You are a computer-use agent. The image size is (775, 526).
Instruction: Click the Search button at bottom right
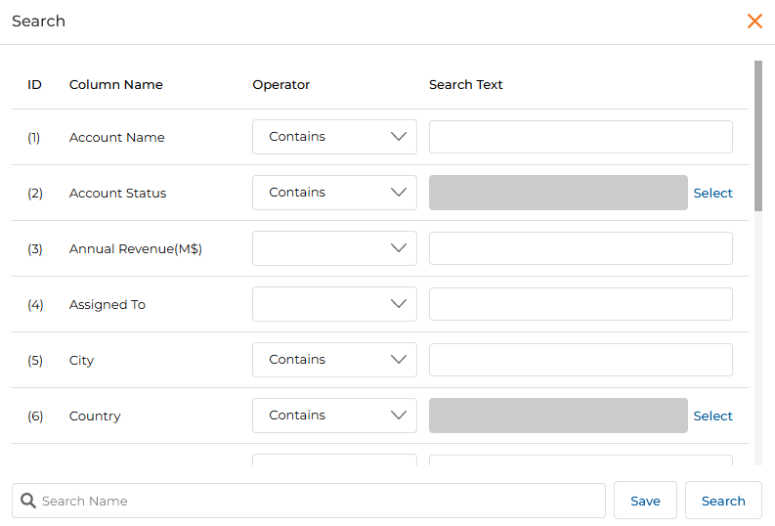click(x=723, y=501)
